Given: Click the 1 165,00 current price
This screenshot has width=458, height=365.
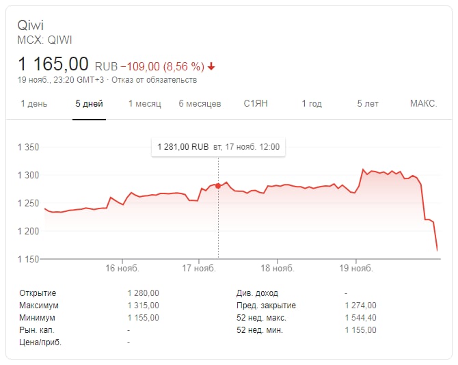Looking at the screenshot, I should click(53, 64).
